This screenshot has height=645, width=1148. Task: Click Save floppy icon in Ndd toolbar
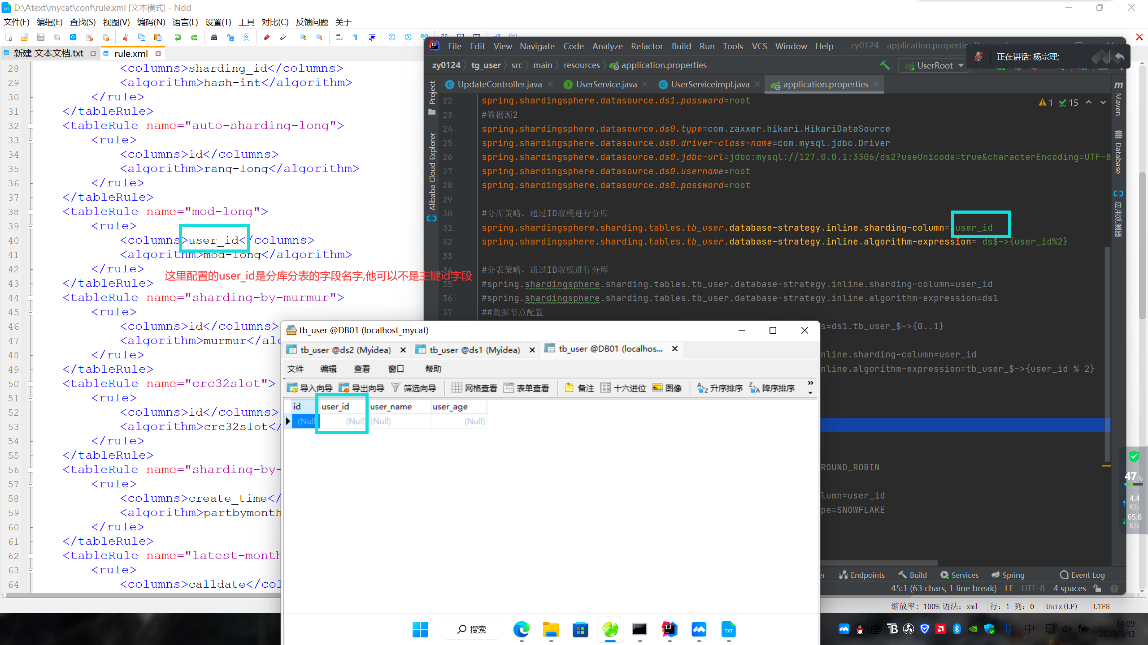pos(41,37)
